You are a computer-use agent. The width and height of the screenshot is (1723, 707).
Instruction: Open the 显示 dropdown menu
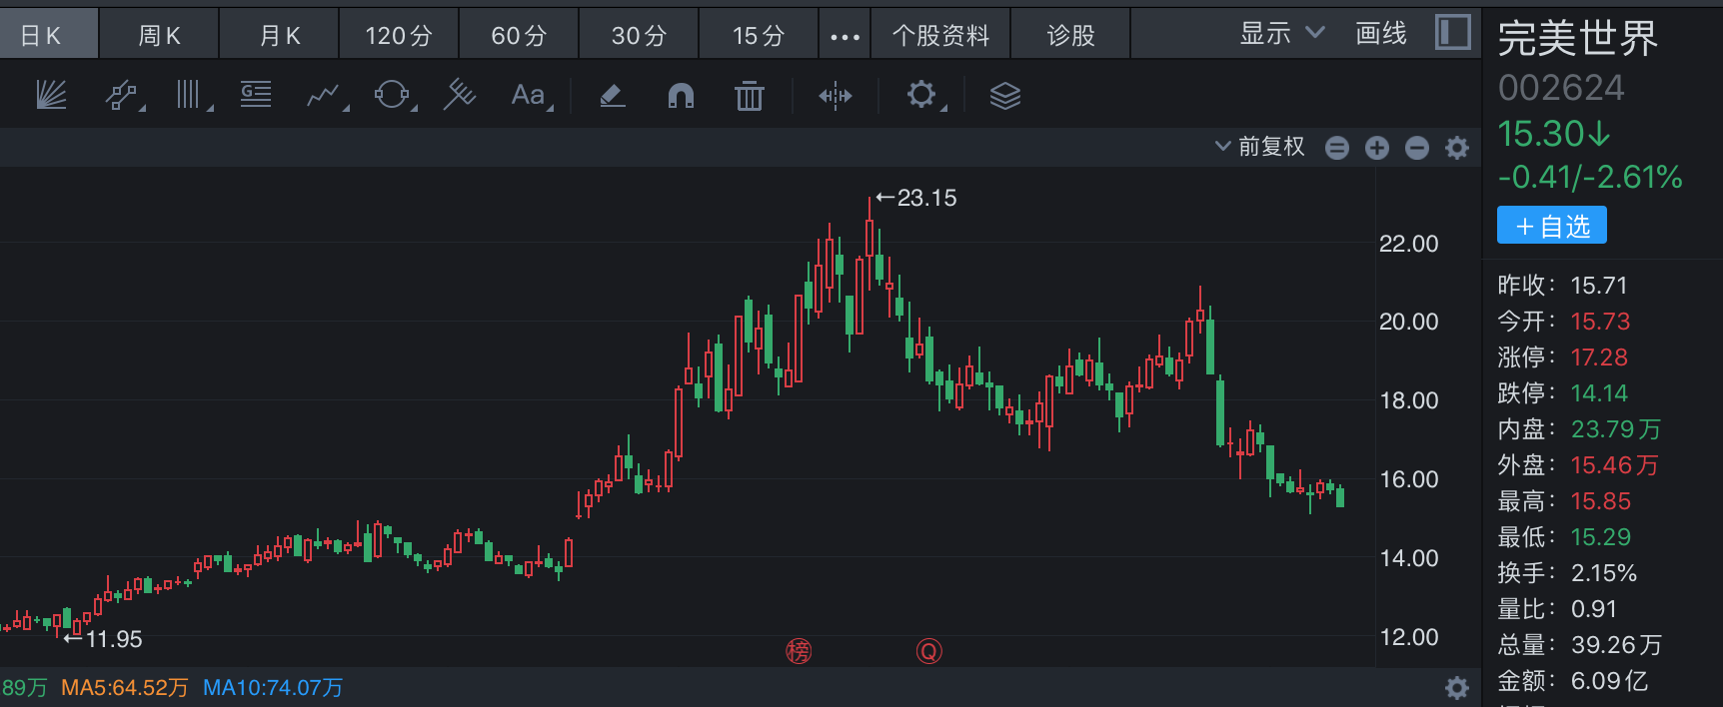[1281, 34]
